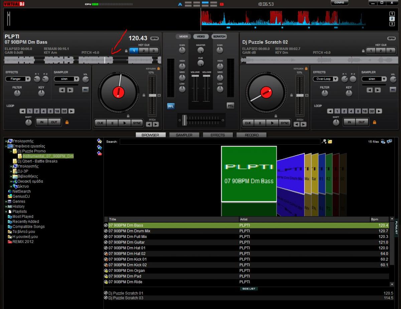Collapse the Dj Puzzle Promo folder
The height and width of the screenshot is (309, 401).
click(11, 151)
